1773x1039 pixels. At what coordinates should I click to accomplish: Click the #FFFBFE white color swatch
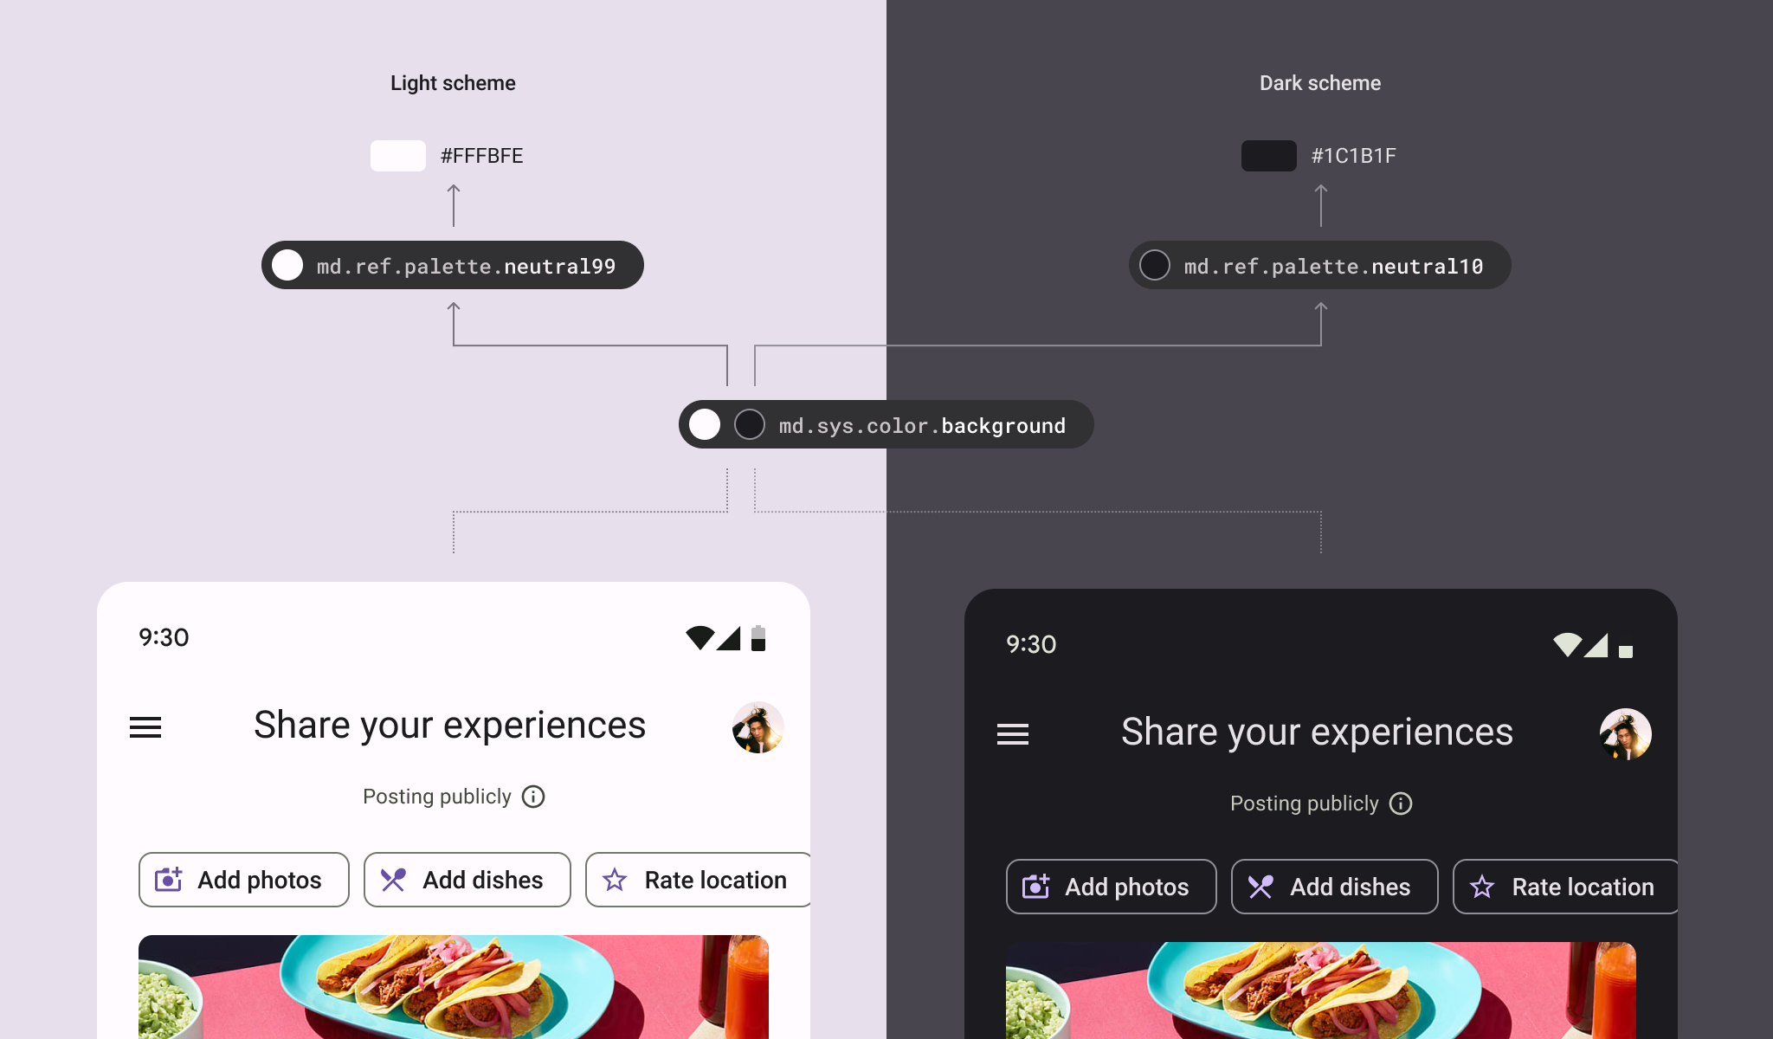click(398, 156)
